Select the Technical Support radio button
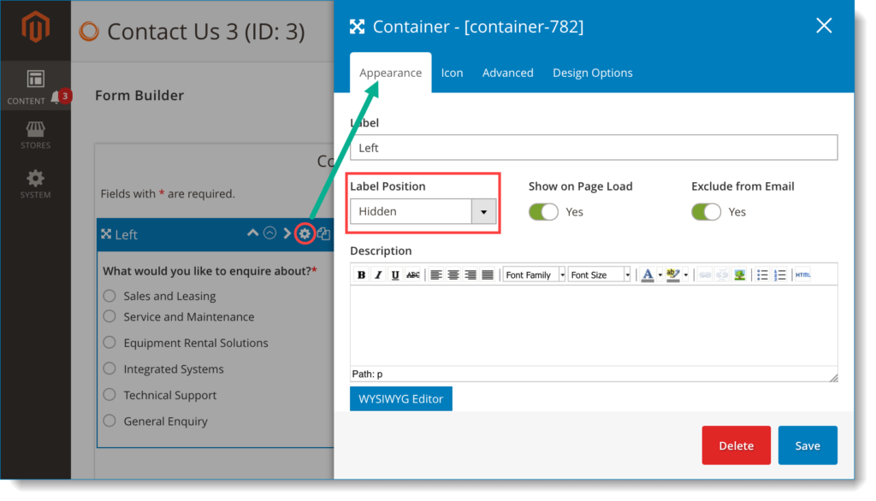 (109, 394)
